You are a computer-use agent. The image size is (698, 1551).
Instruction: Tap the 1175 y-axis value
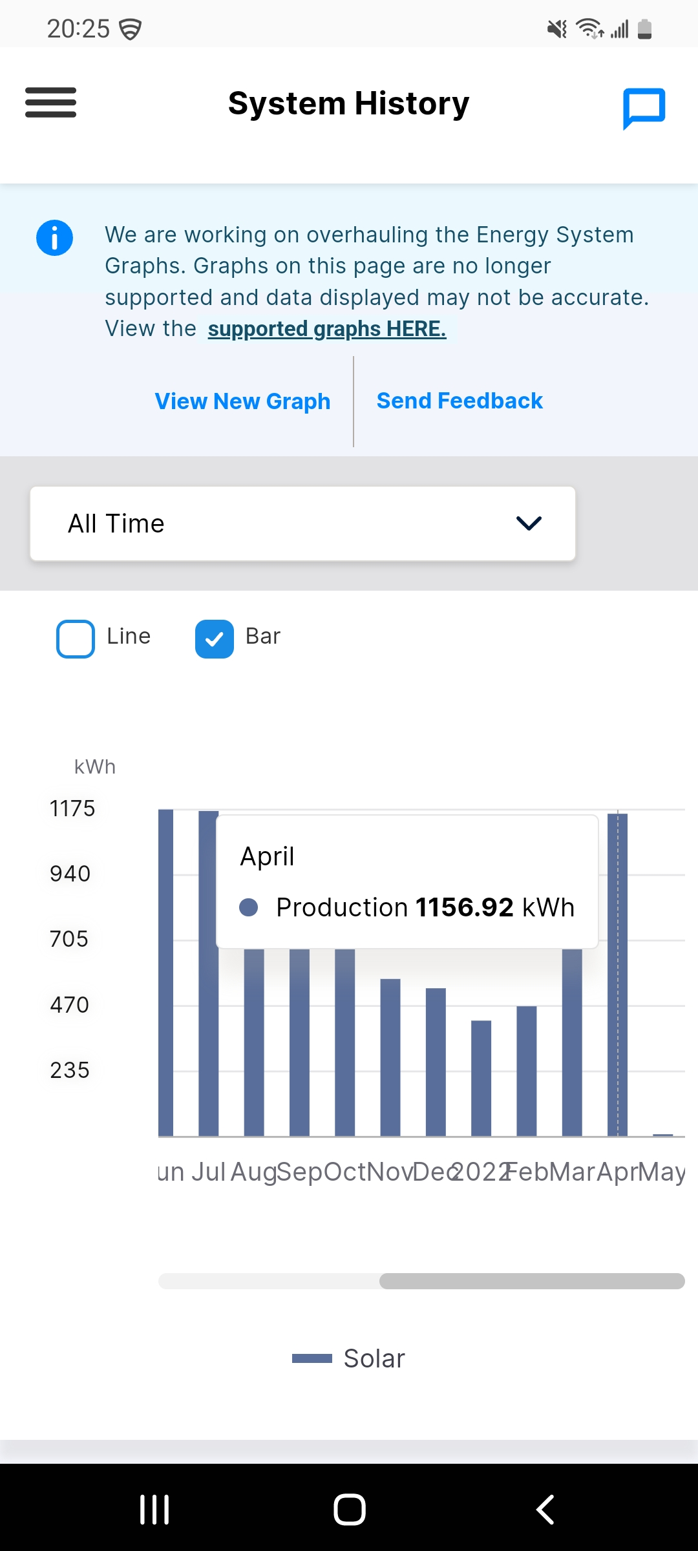tap(72, 808)
